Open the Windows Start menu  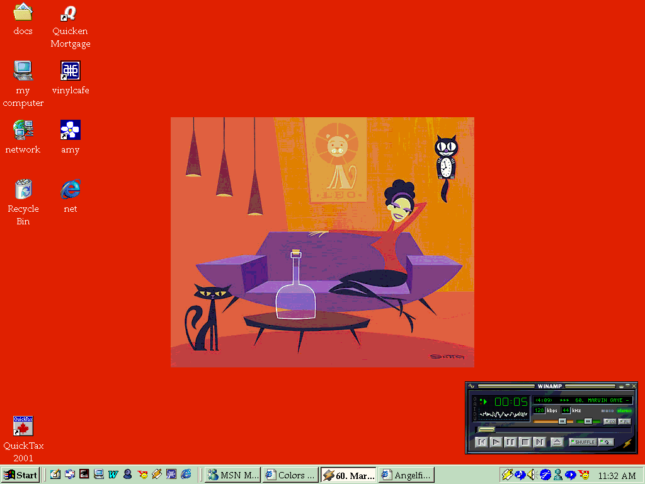pos(21,475)
